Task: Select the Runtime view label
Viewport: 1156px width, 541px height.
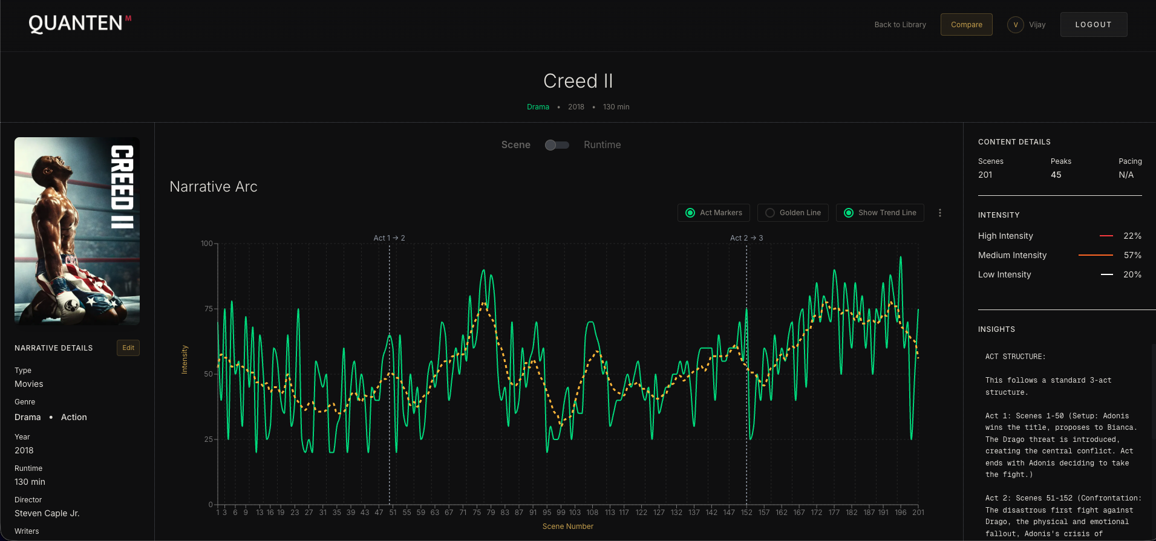Action: tap(602, 145)
